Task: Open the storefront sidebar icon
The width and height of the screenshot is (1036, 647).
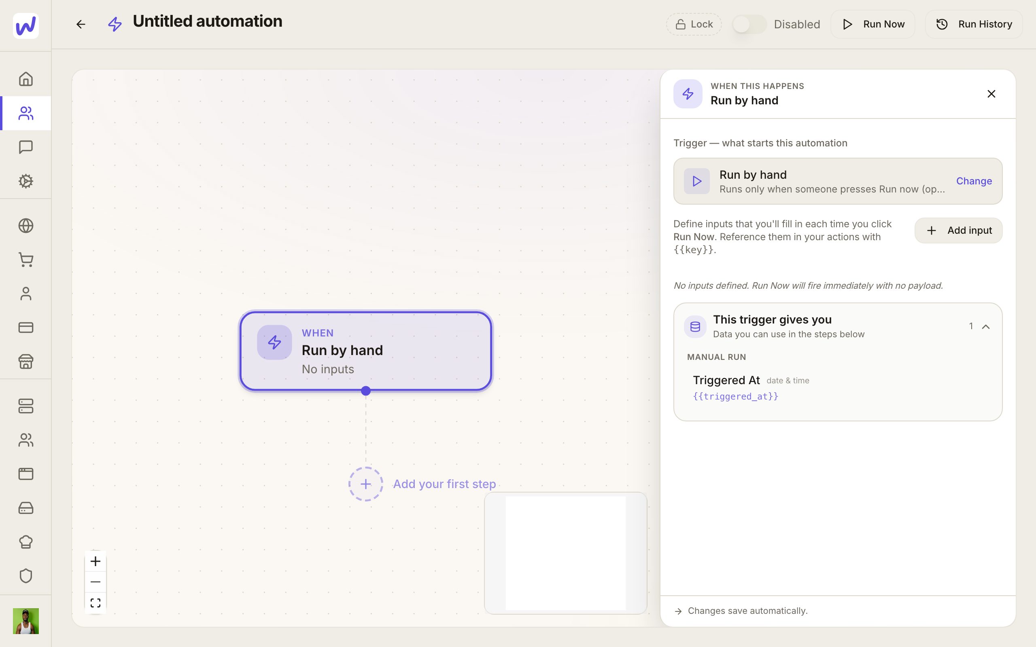Action: pos(25,362)
